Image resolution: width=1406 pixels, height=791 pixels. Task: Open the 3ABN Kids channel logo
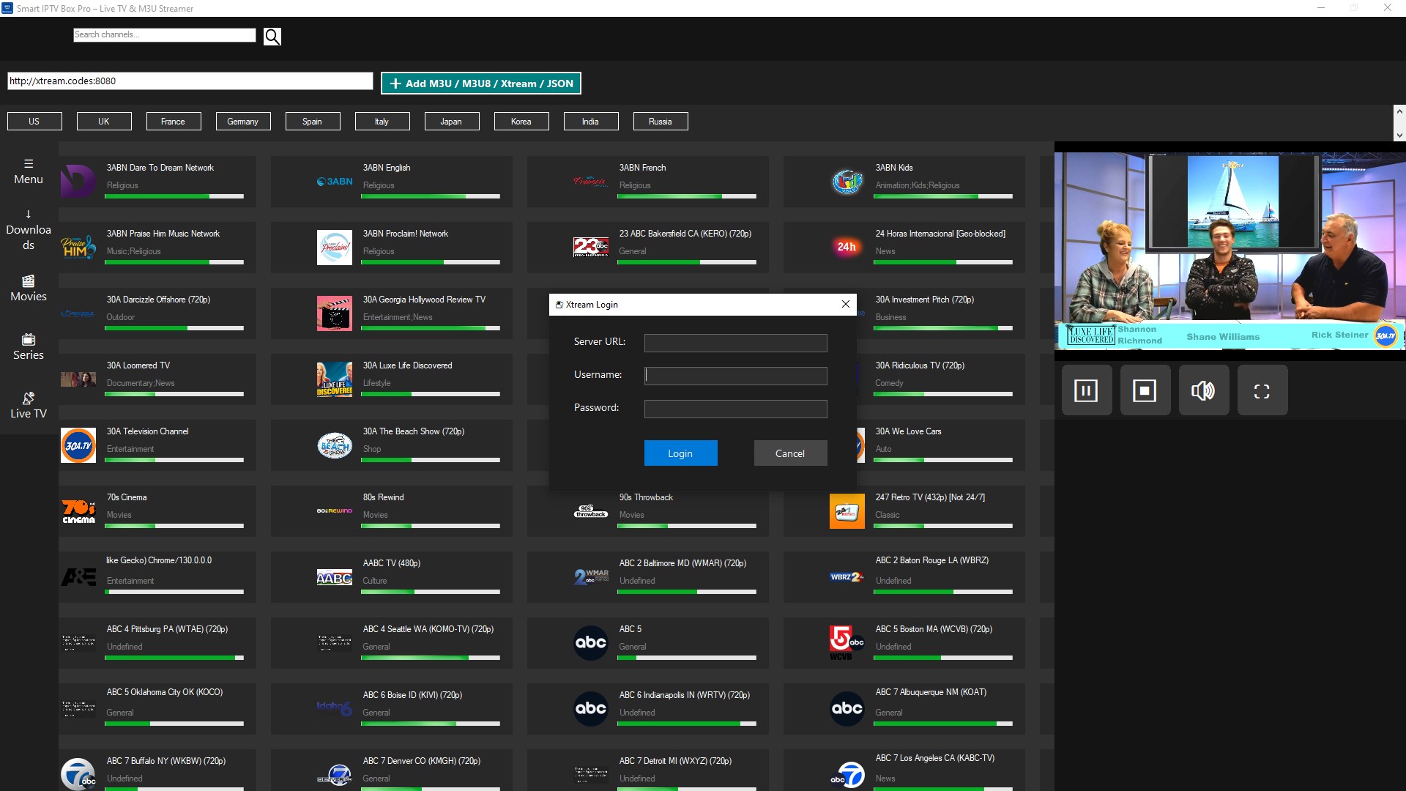(847, 181)
